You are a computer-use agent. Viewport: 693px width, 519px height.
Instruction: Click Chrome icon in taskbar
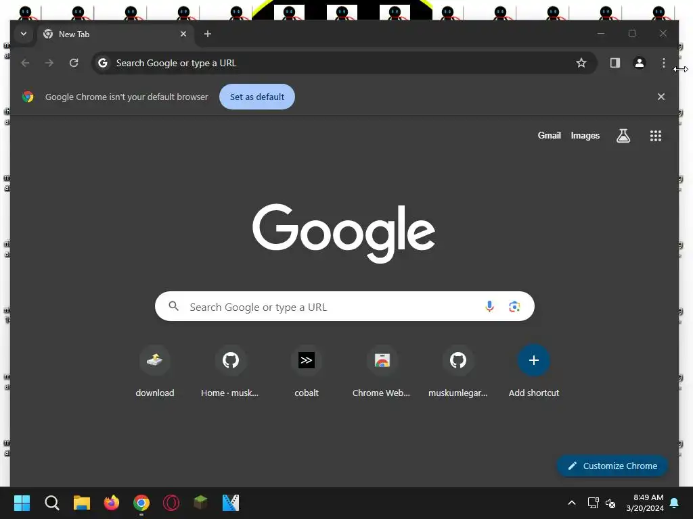pos(141,503)
